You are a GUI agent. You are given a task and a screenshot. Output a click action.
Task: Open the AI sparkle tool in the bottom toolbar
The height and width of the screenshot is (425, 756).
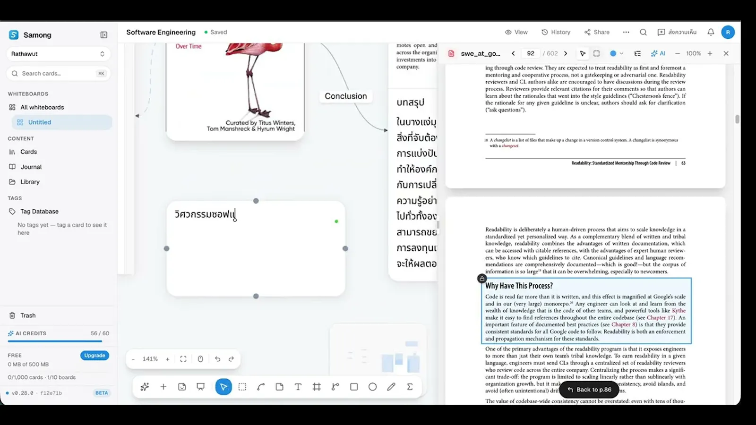point(145,387)
